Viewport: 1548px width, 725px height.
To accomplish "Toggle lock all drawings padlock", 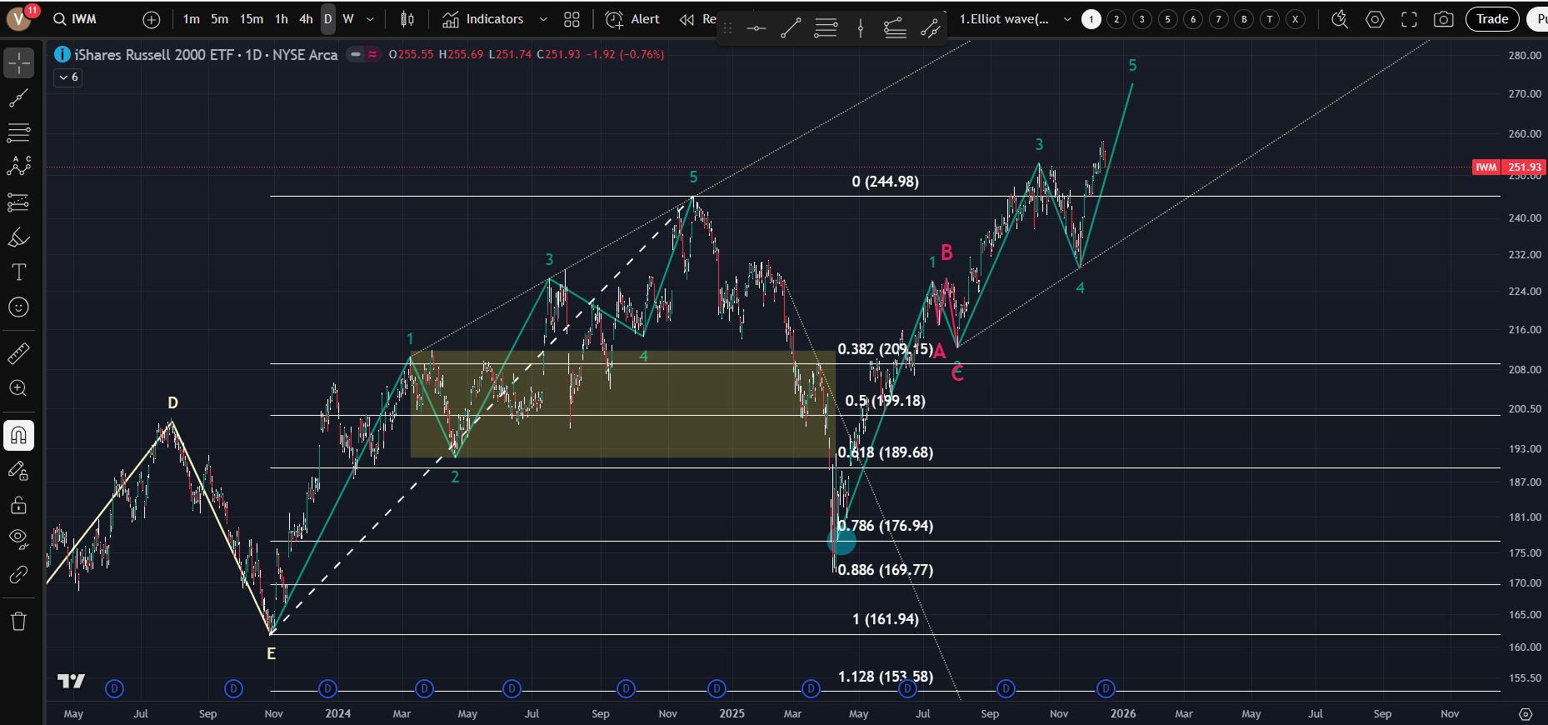I will tap(18, 505).
